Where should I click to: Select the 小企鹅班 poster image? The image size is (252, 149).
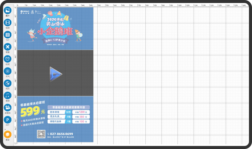tap(55, 28)
